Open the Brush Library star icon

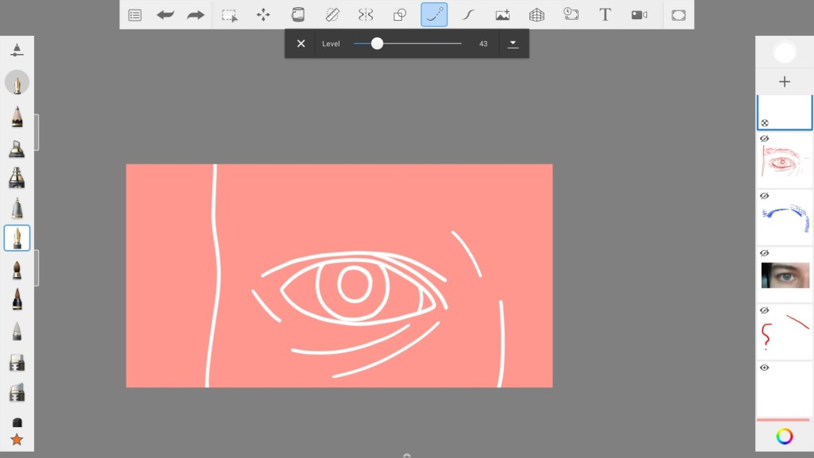click(17, 439)
